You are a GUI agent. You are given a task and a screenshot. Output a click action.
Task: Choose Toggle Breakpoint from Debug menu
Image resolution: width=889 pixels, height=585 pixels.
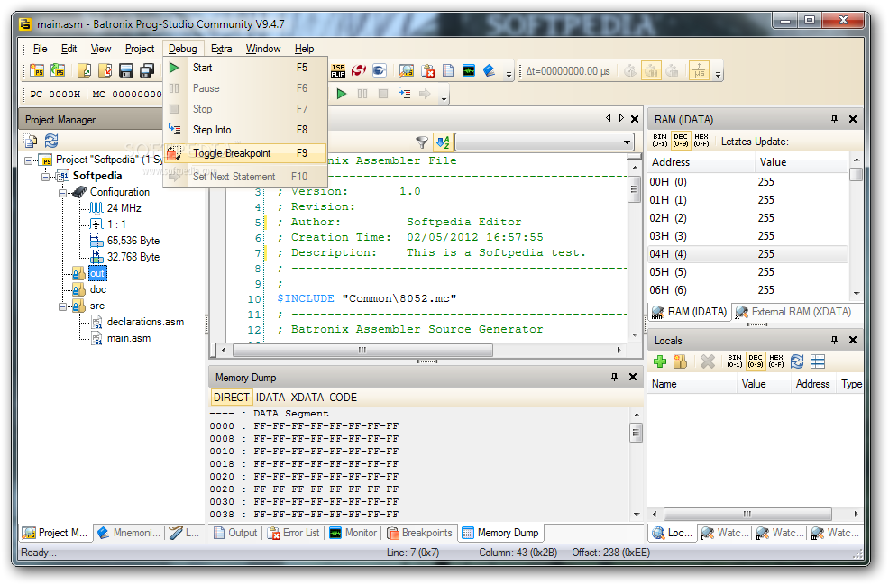coord(245,153)
